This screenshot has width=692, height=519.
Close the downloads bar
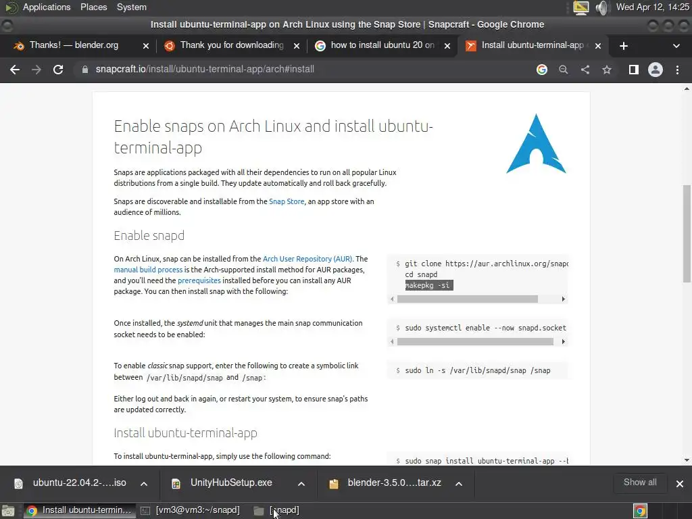pyautogui.click(x=680, y=484)
